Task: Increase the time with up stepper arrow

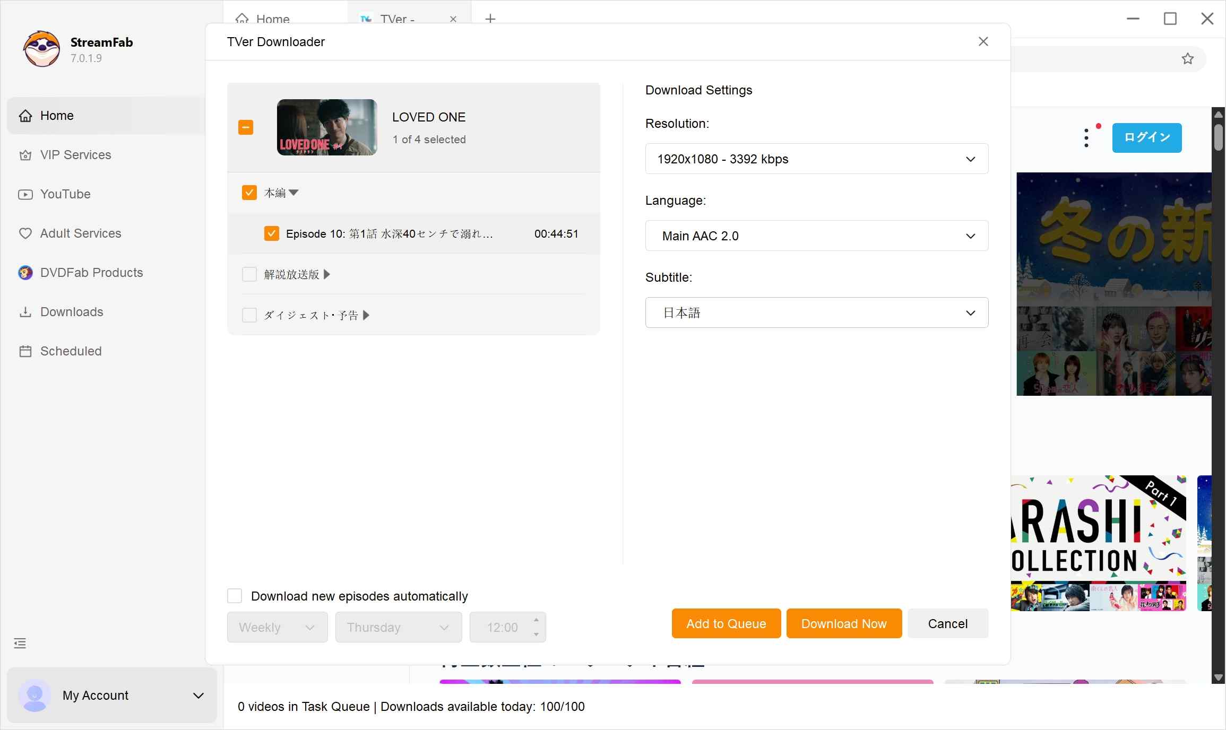Action: pyautogui.click(x=536, y=620)
